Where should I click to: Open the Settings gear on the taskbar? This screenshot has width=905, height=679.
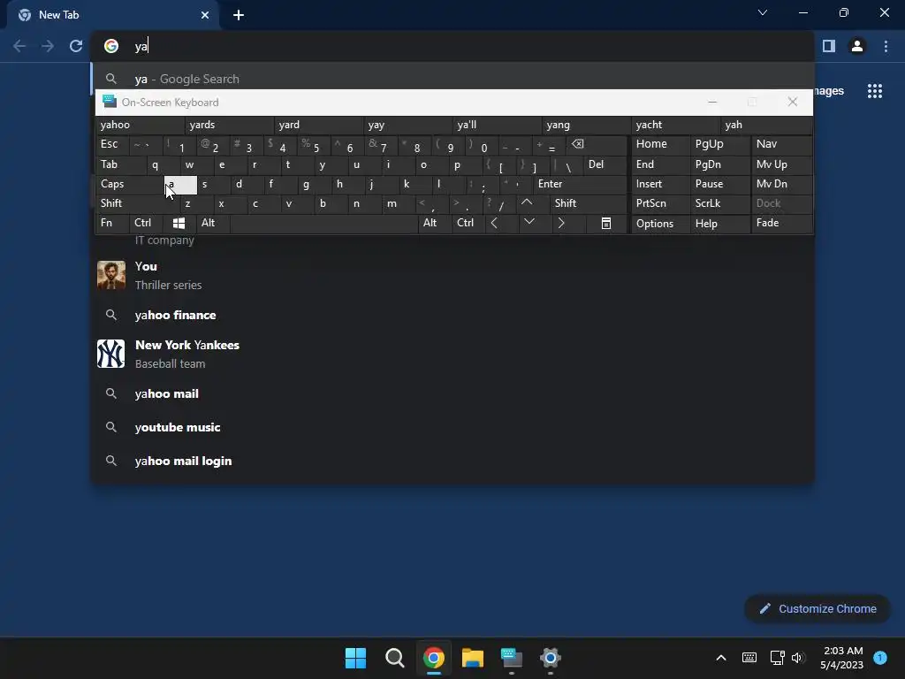(551, 658)
